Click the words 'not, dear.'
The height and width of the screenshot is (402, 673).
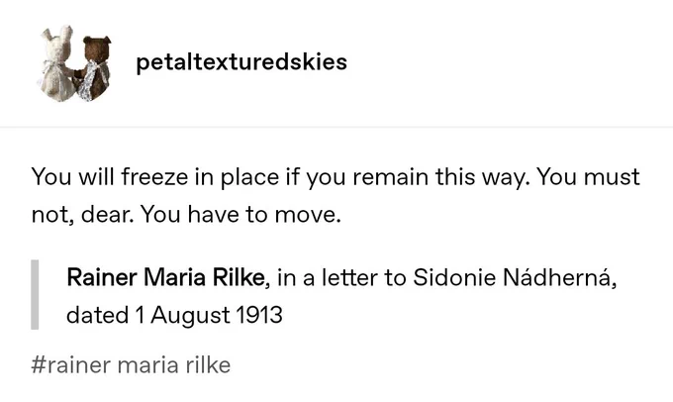pos(82,214)
